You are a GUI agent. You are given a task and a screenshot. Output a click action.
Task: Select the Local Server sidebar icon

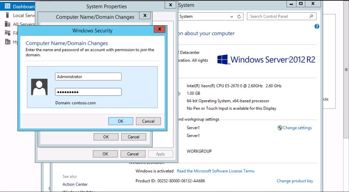(x=8, y=15)
